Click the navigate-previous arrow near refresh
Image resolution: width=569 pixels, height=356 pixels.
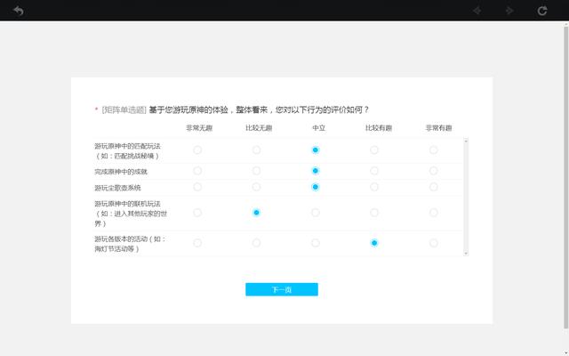(x=477, y=11)
